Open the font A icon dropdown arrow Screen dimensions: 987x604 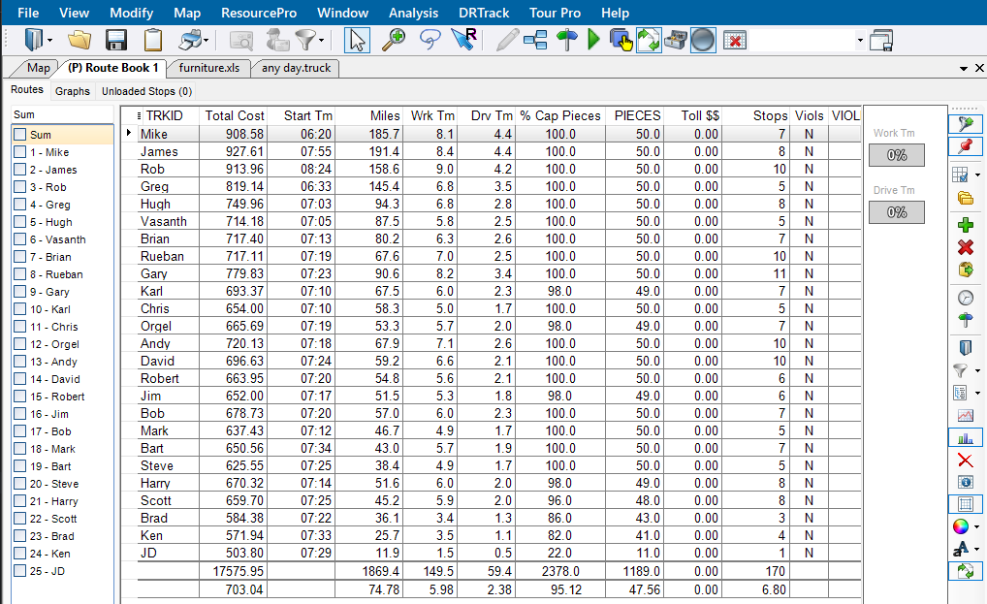point(977,550)
